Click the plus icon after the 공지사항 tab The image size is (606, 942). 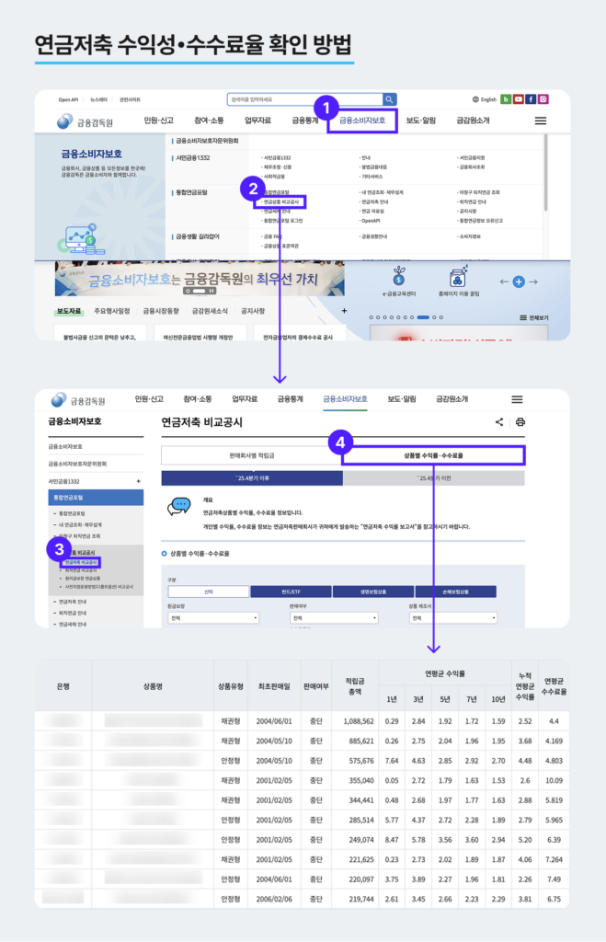344,311
